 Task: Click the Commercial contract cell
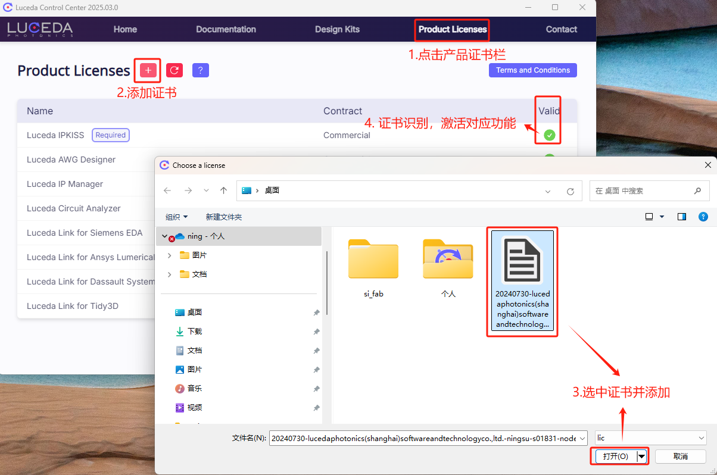coord(347,135)
